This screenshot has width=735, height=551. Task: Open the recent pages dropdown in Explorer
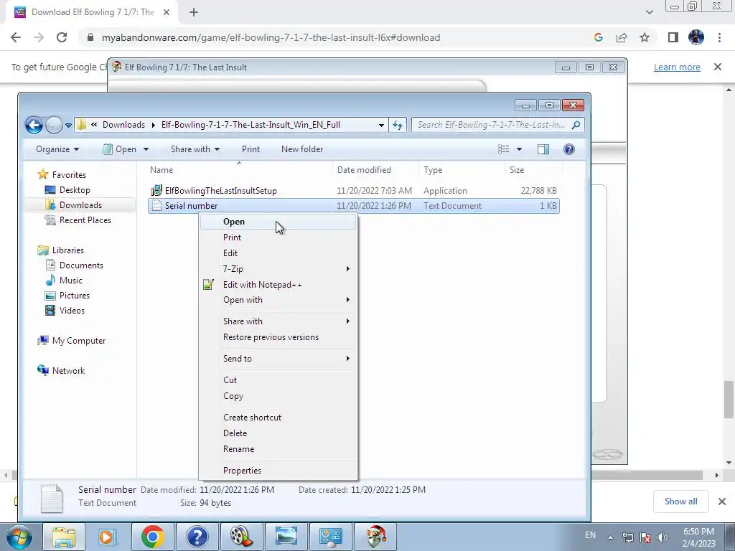pos(68,125)
